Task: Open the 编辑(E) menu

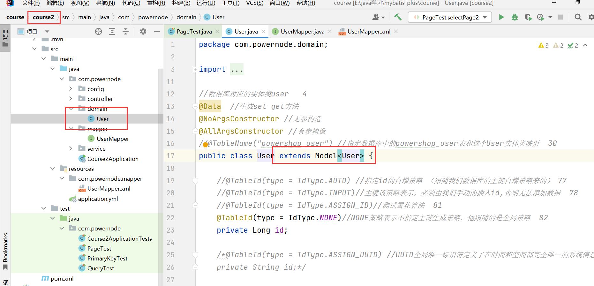Action: 55,3
